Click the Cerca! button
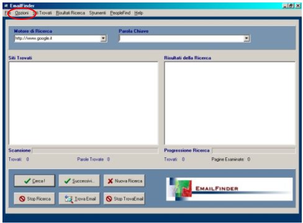 point(35,181)
